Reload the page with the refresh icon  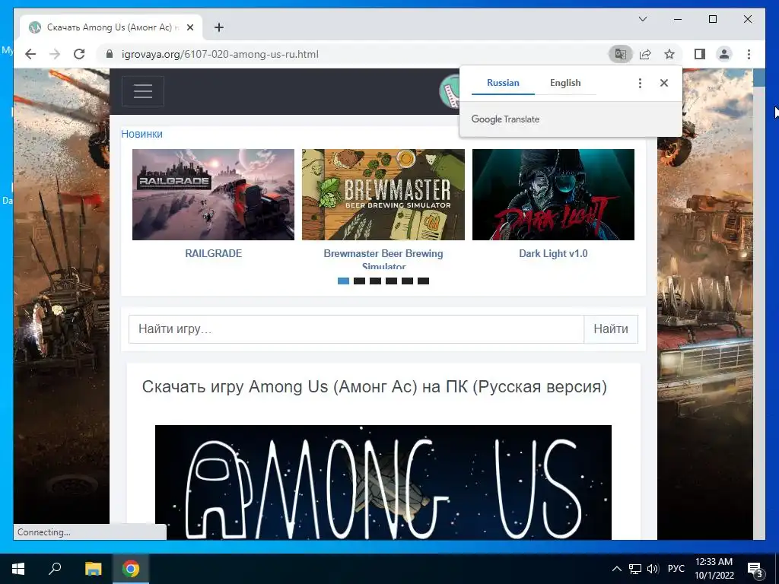click(79, 54)
